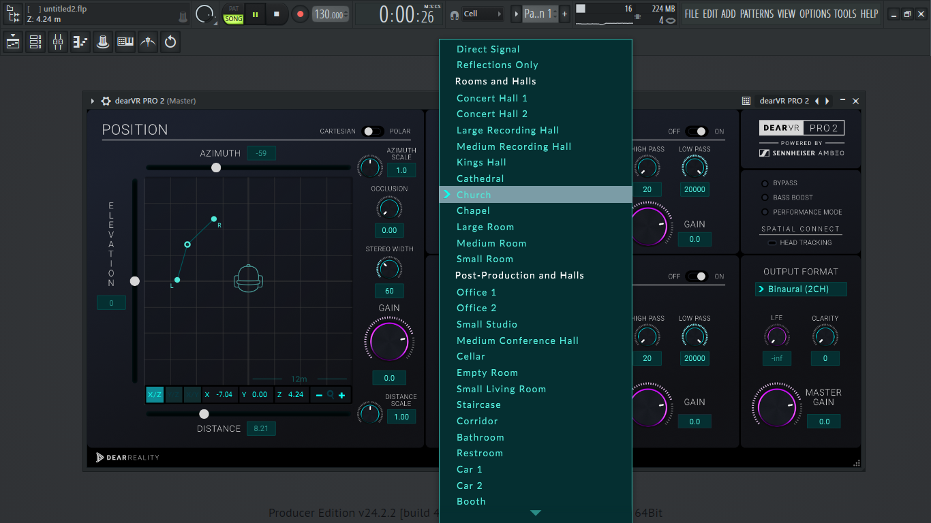Click the Azimuth Scale knob
This screenshot has width=931, height=523.
pyautogui.click(x=370, y=167)
